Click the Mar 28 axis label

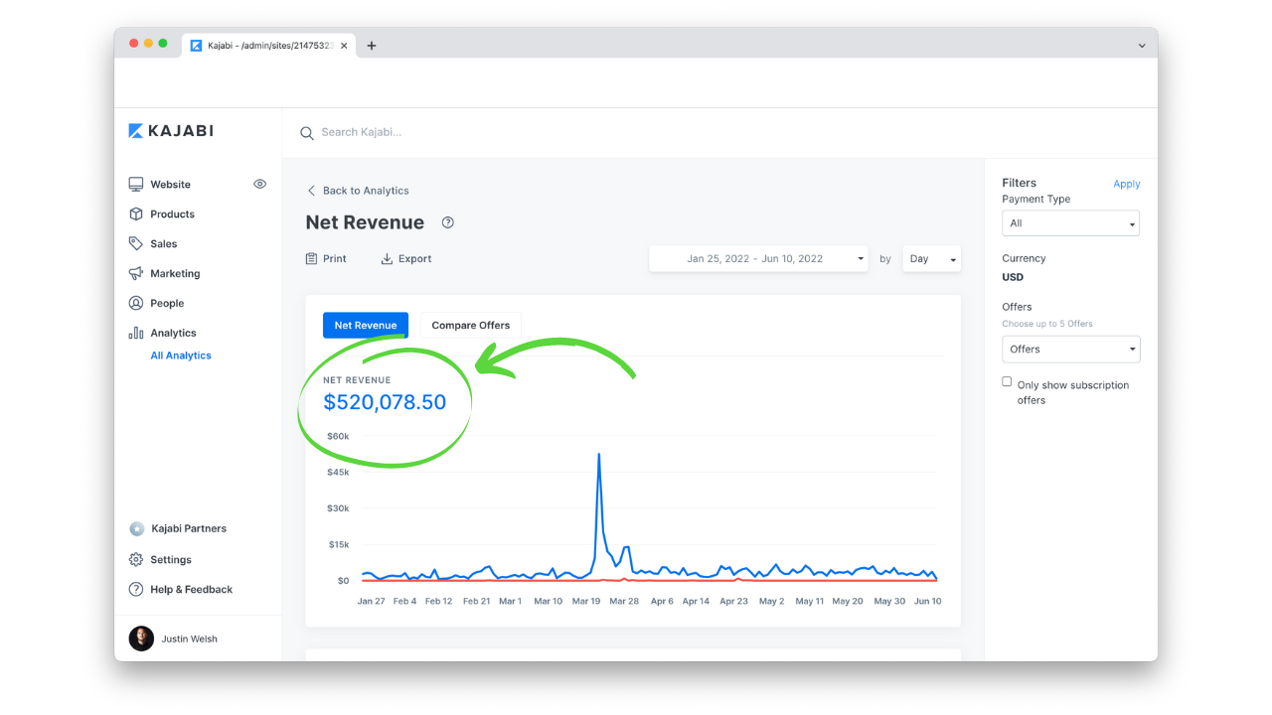(x=624, y=601)
